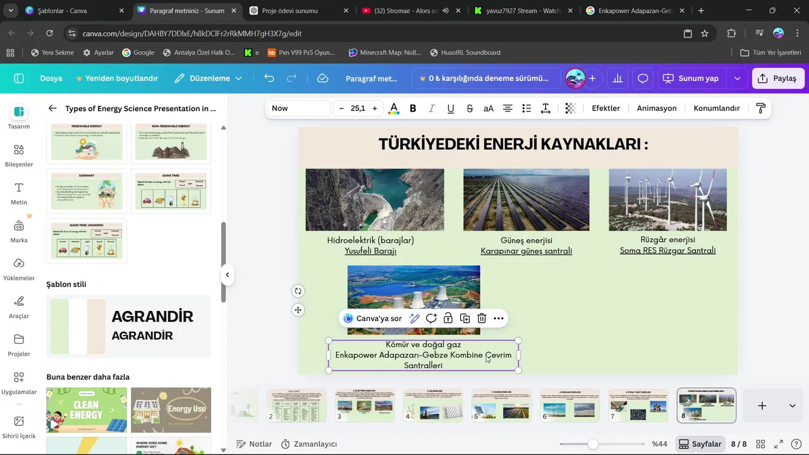Edit the 25,1 font size field
This screenshot has width=809, height=455.
click(x=358, y=109)
